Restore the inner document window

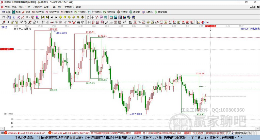(254, 7)
